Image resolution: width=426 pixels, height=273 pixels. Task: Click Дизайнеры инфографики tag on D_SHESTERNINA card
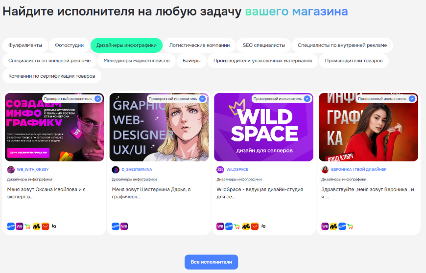click(134, 180)
